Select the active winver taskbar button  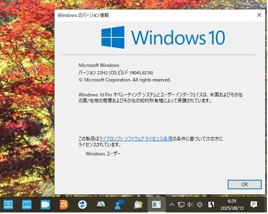(x=156, y=204)
